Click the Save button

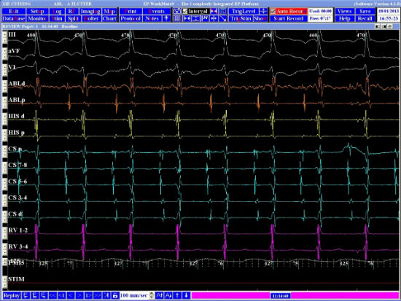(x=365, y=11)
